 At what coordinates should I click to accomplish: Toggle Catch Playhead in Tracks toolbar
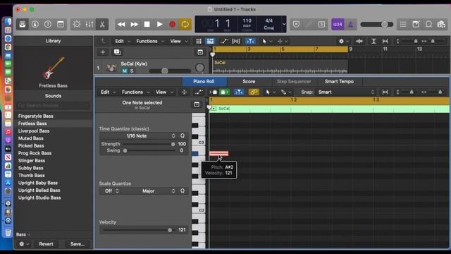250,41
